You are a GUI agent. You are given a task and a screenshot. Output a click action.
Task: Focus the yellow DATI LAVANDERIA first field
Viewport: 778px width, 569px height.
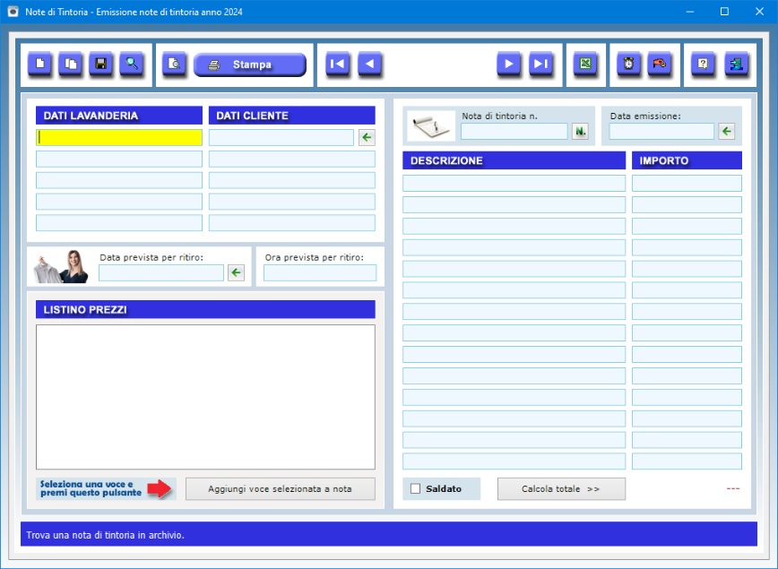pos(119,137)
